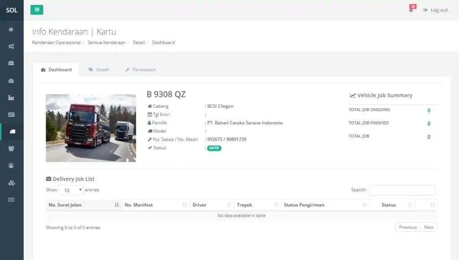Sort by Status Pengiriman column
Image resolution: width=459 pixels, height=260 pixels.
[x=325, y=205]
